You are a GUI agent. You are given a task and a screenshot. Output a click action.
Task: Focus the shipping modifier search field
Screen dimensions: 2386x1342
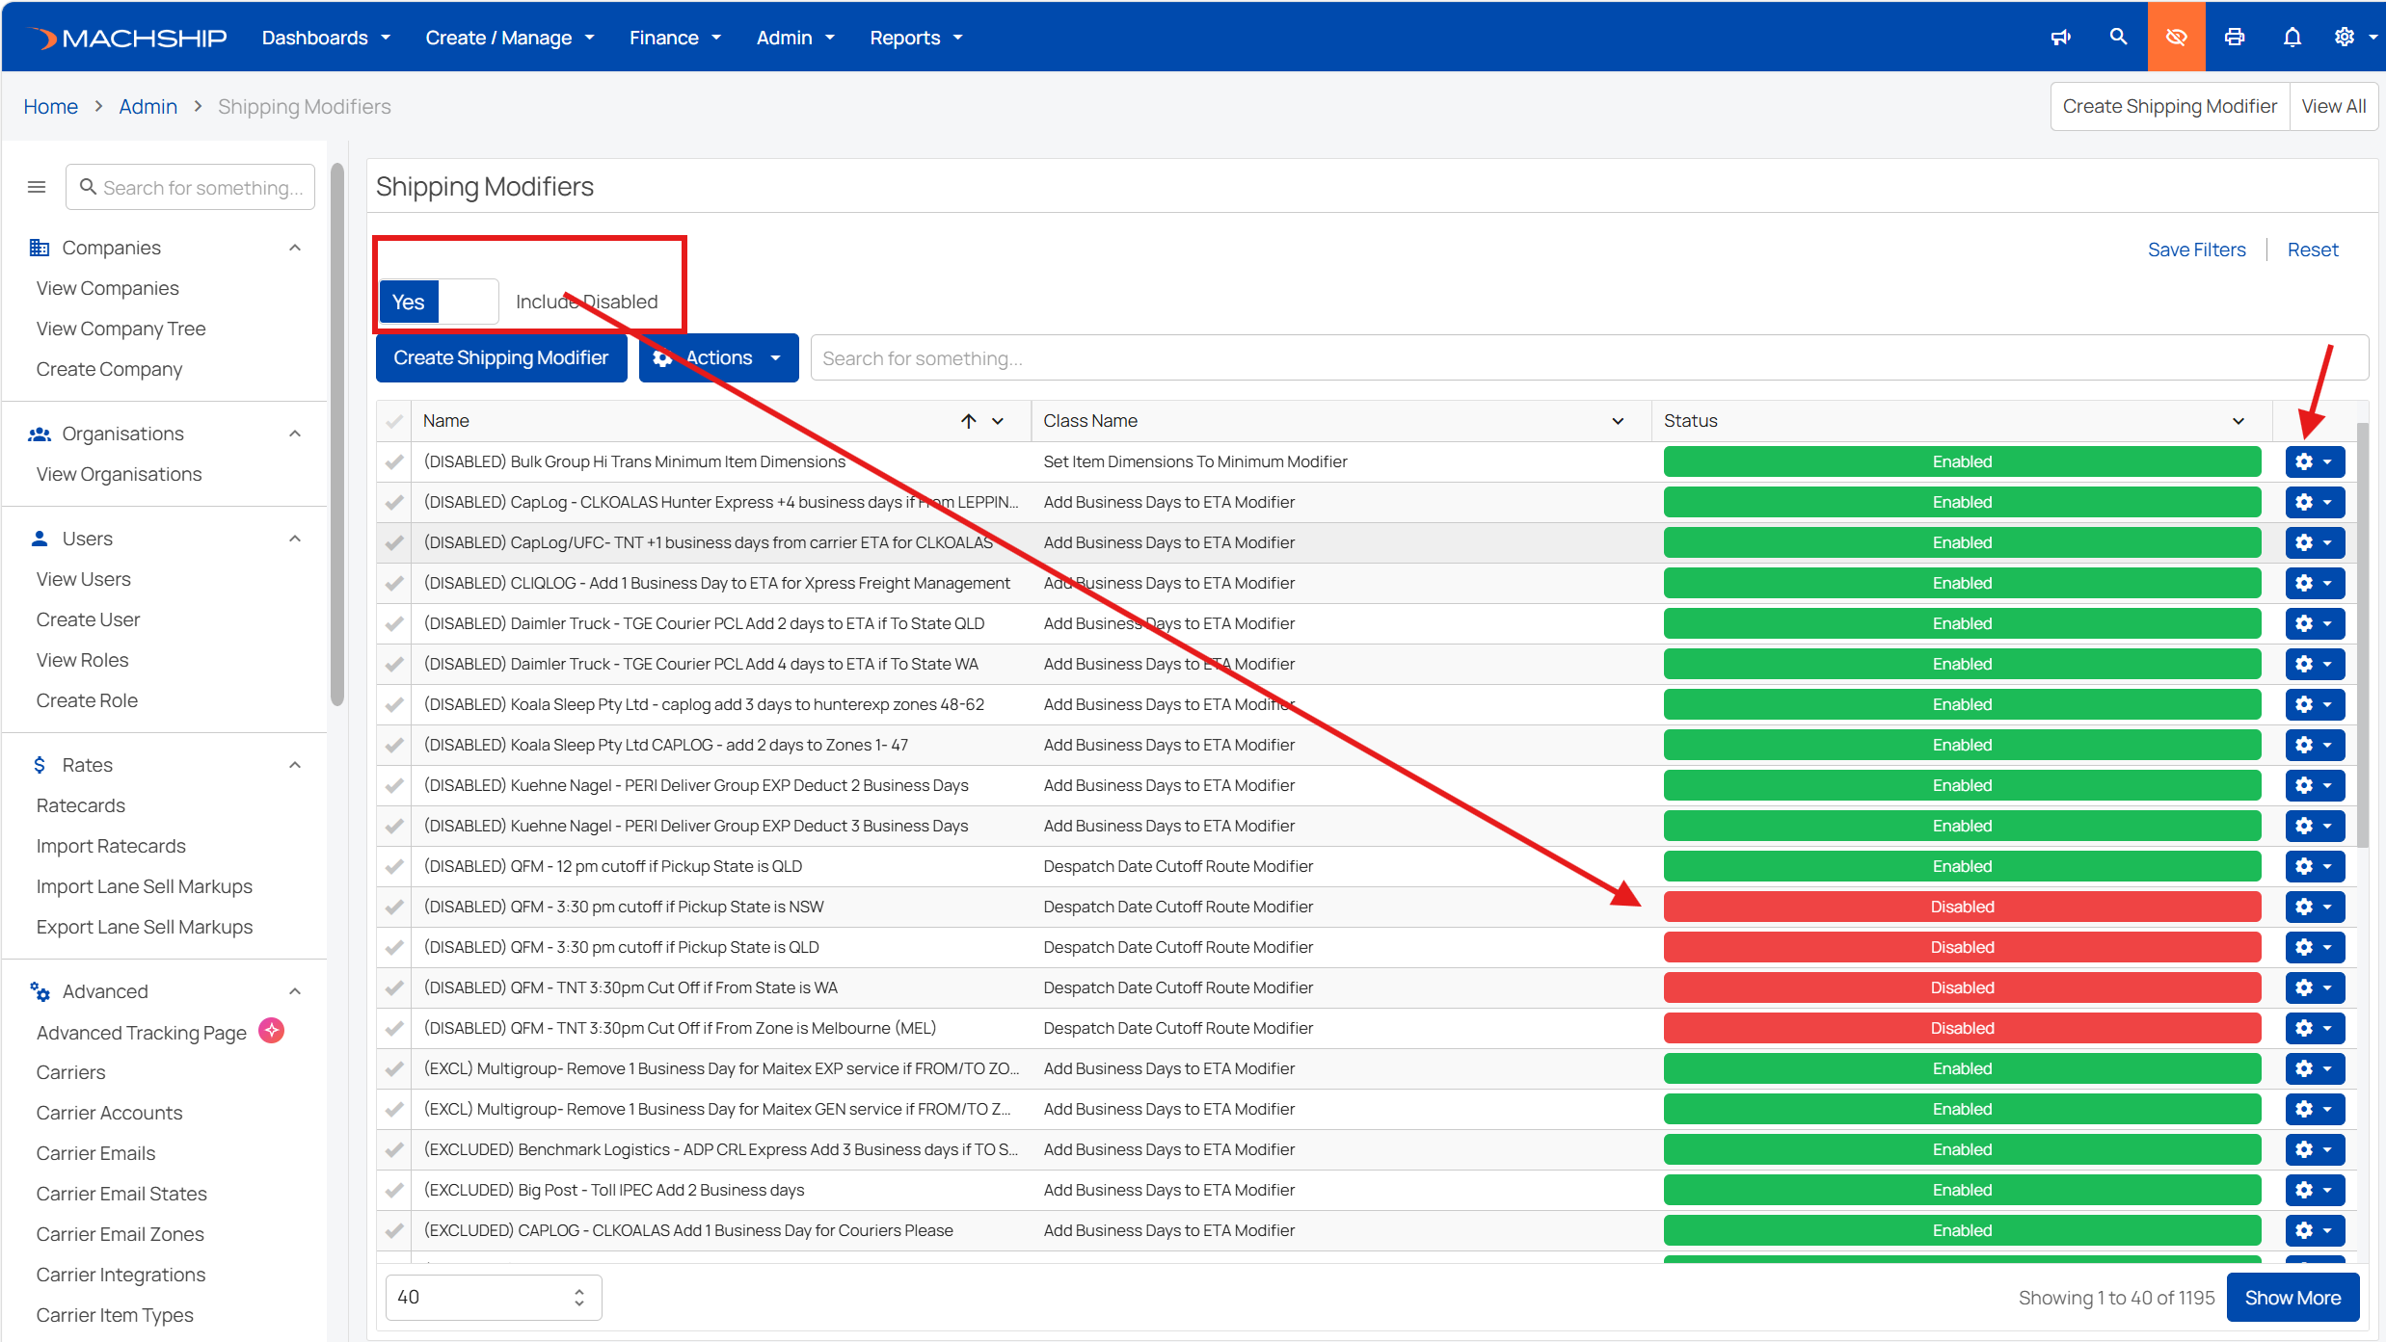pyautogui.click(x=1589, y=357)
